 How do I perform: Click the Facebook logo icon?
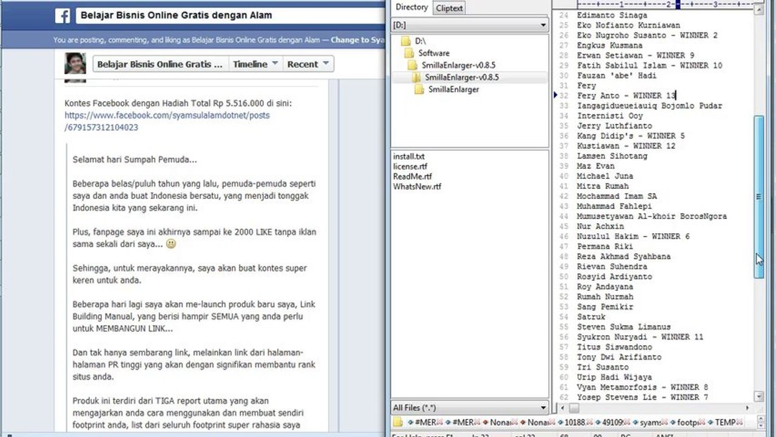62,16
